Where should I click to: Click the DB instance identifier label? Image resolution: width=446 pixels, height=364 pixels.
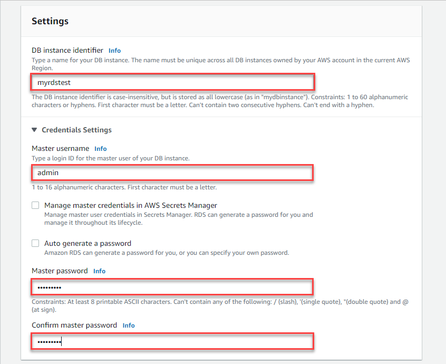click(67, 50)
